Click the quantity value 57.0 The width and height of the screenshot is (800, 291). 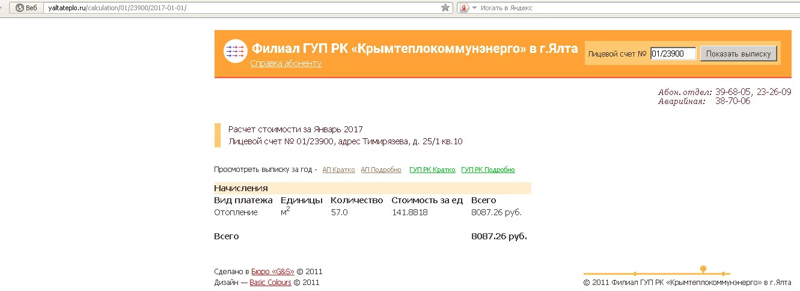340,212
